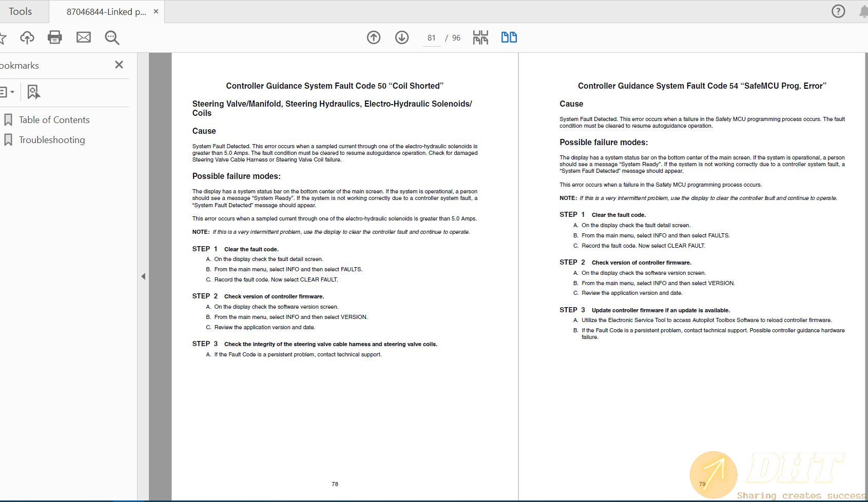Open the Help question mark icon
The height and width of the screenshot is (502, 868).
(838, 11)
